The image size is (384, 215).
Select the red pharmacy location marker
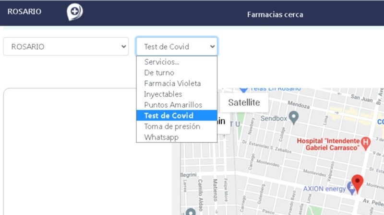coord(357,182)
